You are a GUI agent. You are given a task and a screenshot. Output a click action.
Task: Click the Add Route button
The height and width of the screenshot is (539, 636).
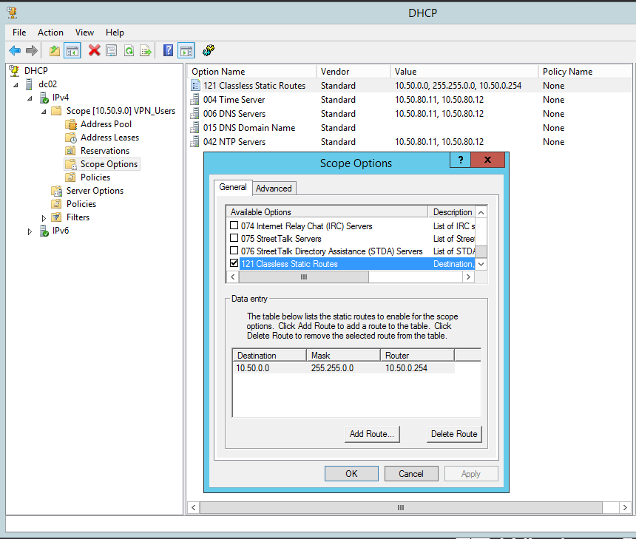click(371, 434)
